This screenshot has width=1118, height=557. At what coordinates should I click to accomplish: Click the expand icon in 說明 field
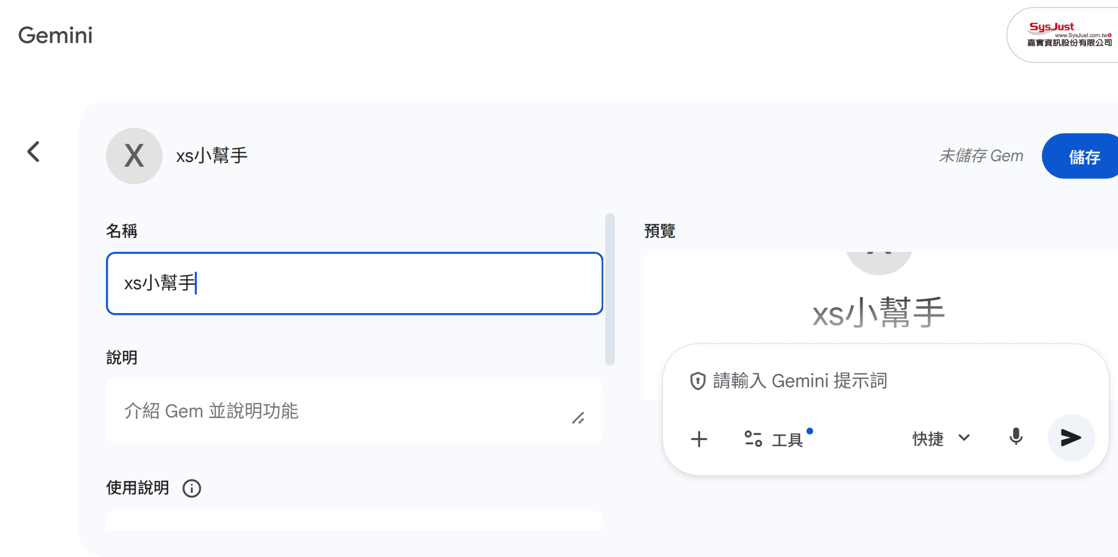coord(578,418)
